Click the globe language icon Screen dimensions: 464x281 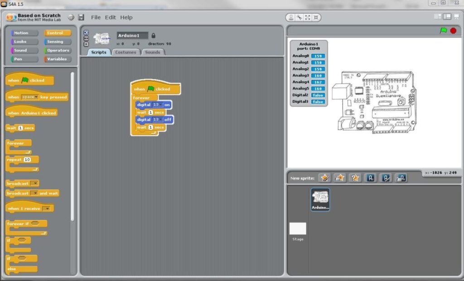point(71,18)
